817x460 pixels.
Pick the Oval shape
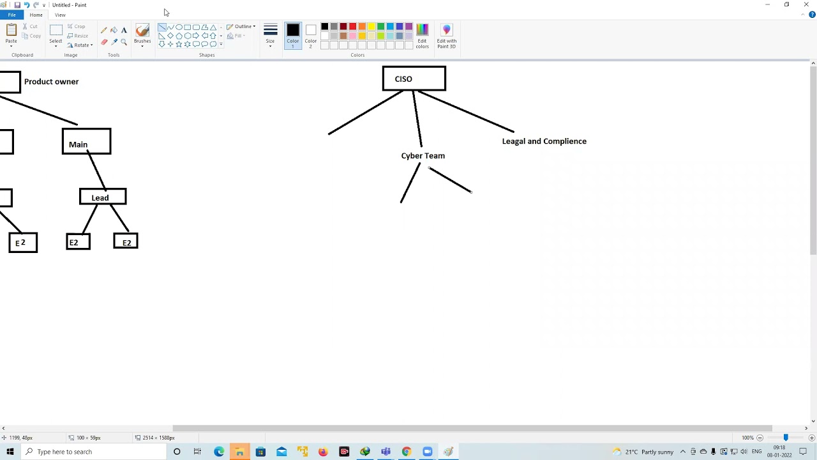(x=179, y=27)
